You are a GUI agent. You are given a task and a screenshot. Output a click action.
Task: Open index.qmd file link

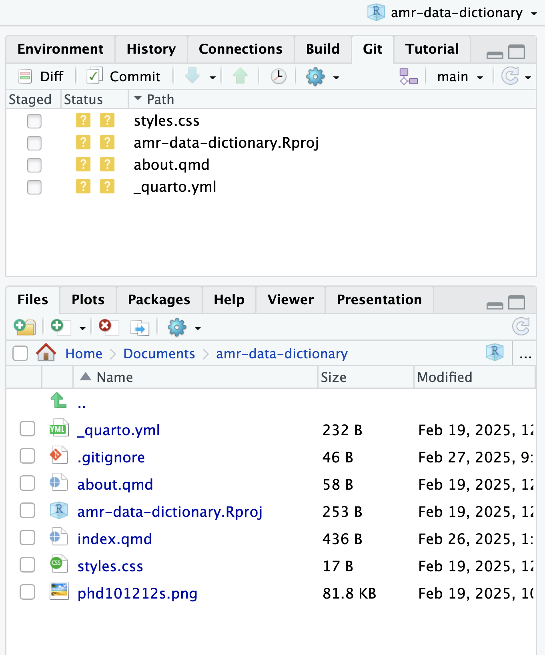pos(114,539)
